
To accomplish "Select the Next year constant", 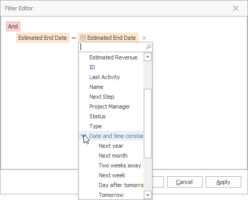I will click(x=111, y=146).
